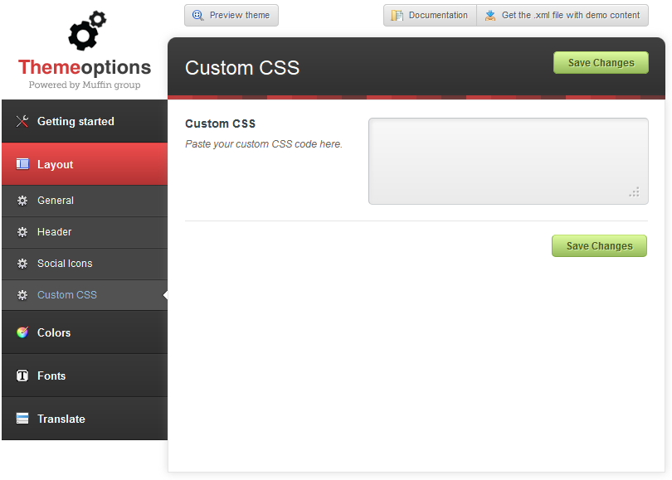Open the Header submenu item

85,232
